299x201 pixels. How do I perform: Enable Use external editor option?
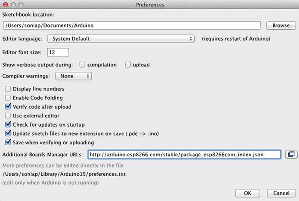[x=8, y=116]
